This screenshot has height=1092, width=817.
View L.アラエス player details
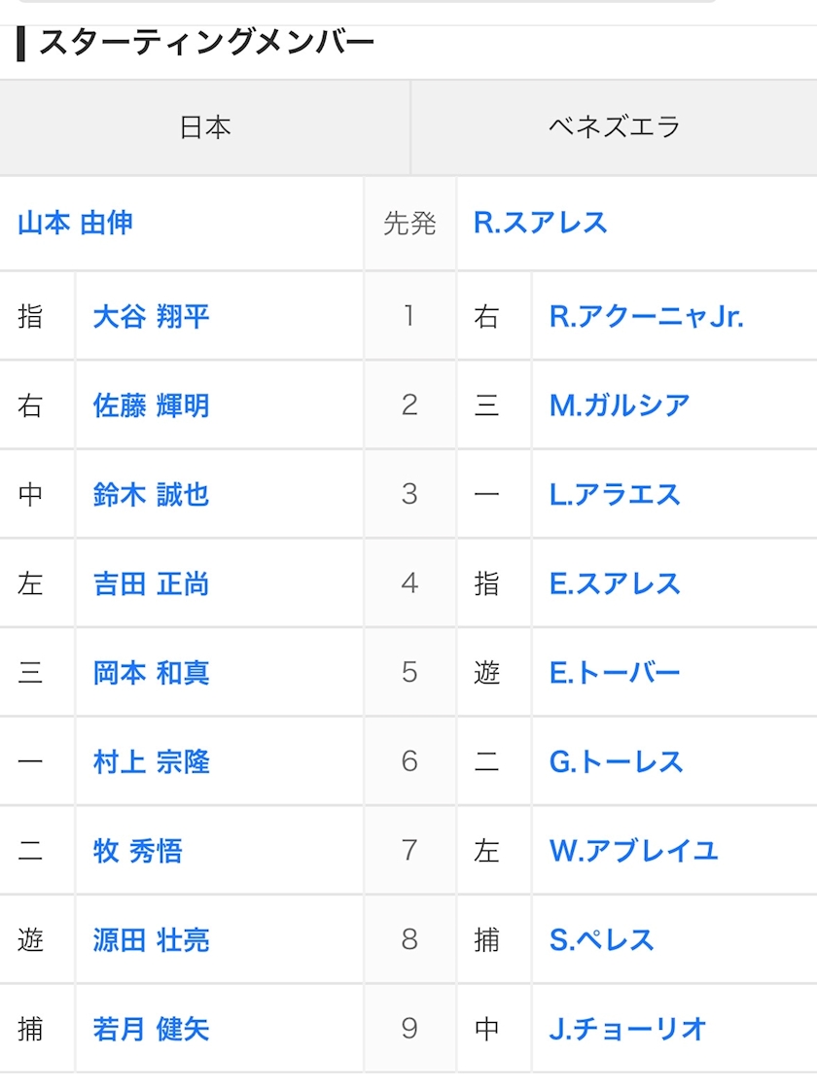tap(615, 495)
